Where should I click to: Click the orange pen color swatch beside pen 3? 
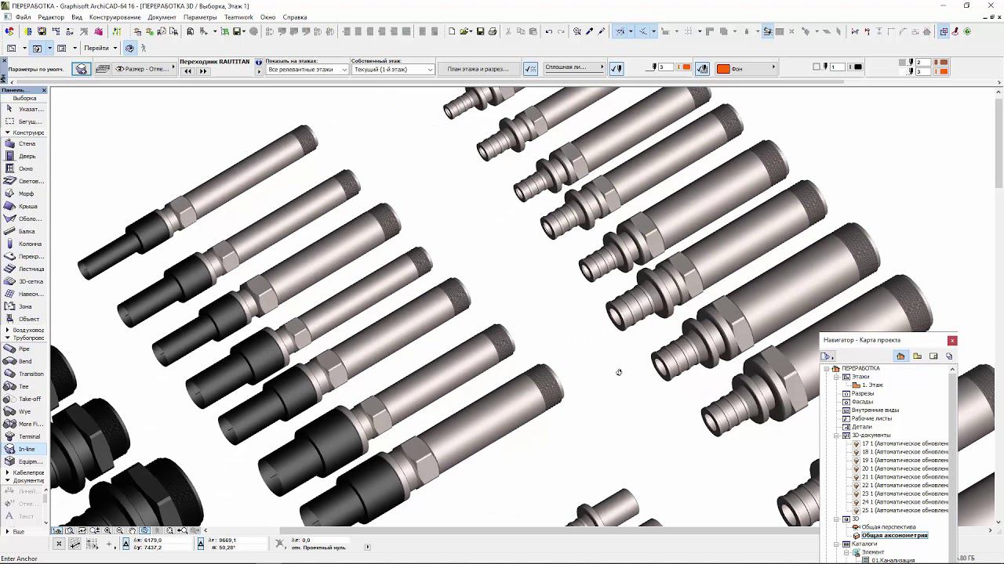coord(686,67)
